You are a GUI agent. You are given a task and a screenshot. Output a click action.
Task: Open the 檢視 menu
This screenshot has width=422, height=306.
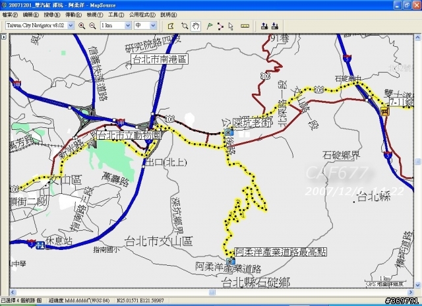click(x=95, y=15)
